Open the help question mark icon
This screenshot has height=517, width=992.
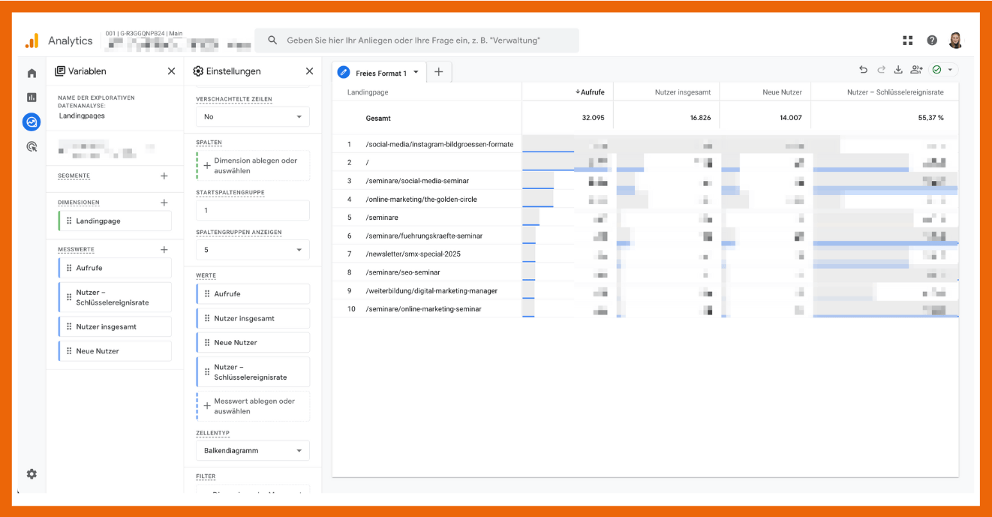[932, 41]
